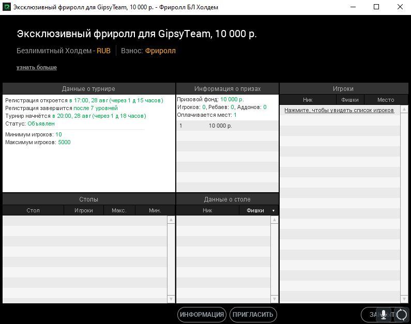Open the Фишки sort dropdown arrow

pyautogui.click(x=273, y=211)
